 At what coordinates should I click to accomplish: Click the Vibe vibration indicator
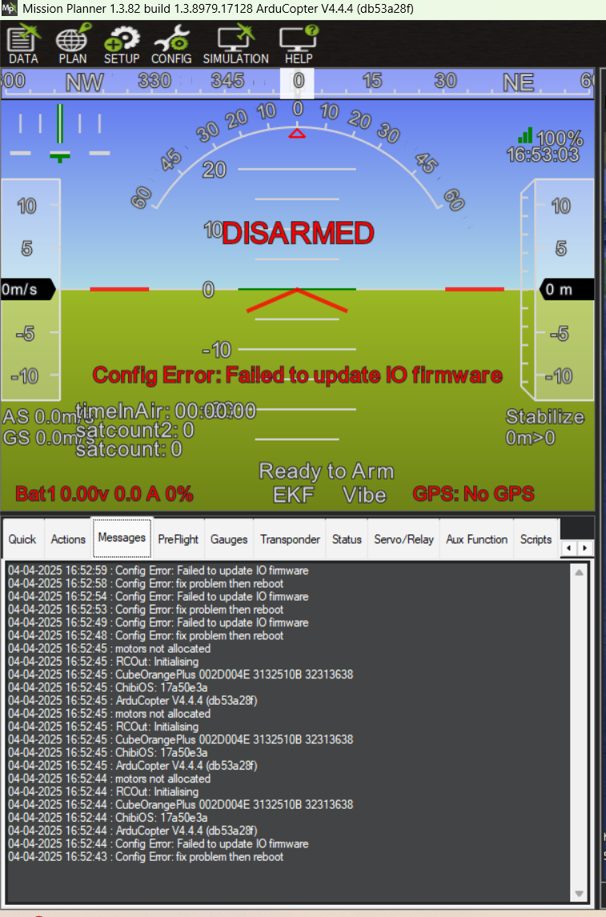pos(365,495)
